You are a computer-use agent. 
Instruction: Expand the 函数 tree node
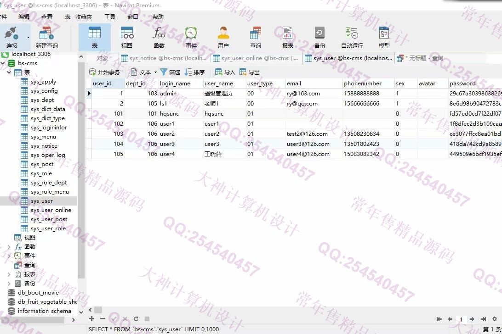9,247
